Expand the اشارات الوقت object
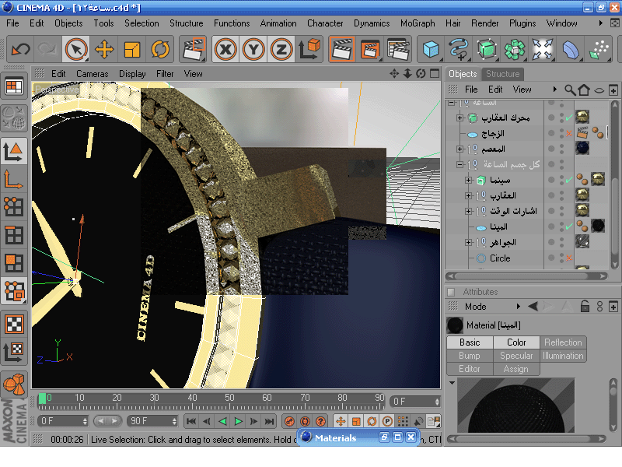Viewport: 622px width, 467px height. (469, 211)
